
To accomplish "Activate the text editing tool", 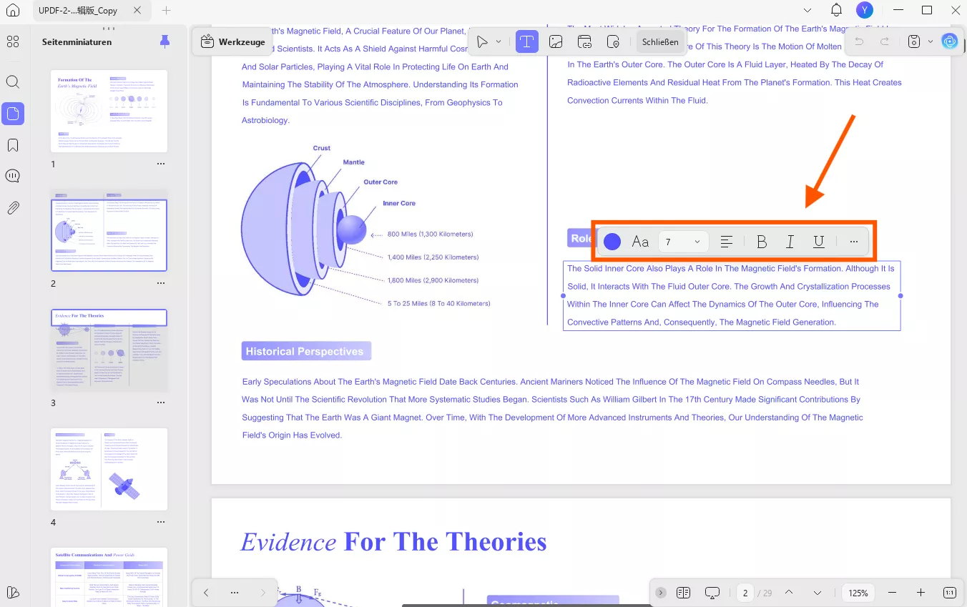I will pyautogui.click(x=527, y=41).
